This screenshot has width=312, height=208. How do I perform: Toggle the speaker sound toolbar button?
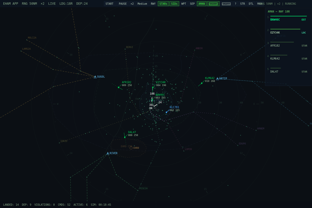pyautogui.click(x=226, y=4)
